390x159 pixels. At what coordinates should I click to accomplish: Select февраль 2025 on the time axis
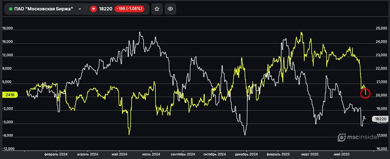pyautogui.click(x=278, y=154)
